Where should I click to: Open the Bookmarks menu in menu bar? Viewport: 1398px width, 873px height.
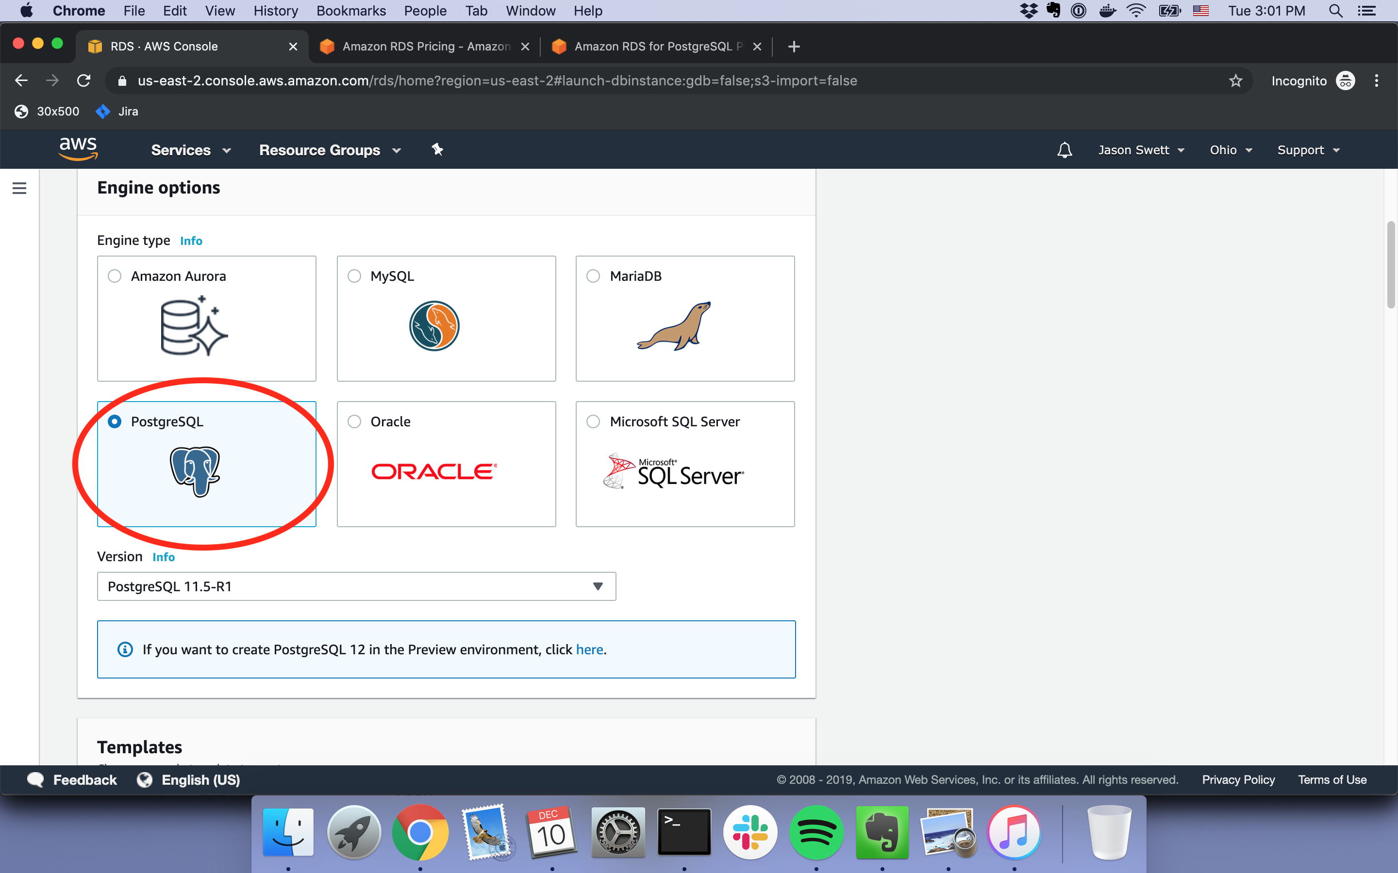pyautogui.click(x=351, y=10)
